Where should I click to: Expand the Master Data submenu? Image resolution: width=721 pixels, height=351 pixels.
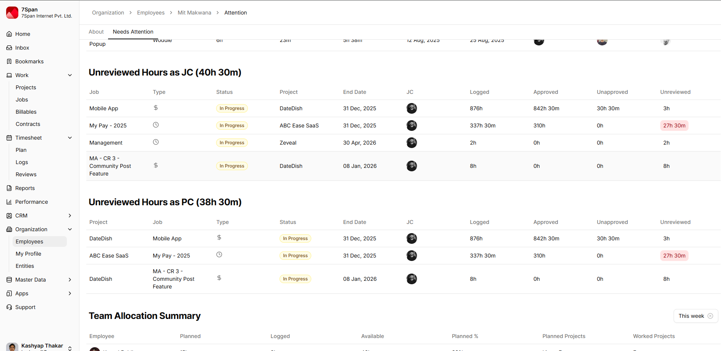point(70,280)
